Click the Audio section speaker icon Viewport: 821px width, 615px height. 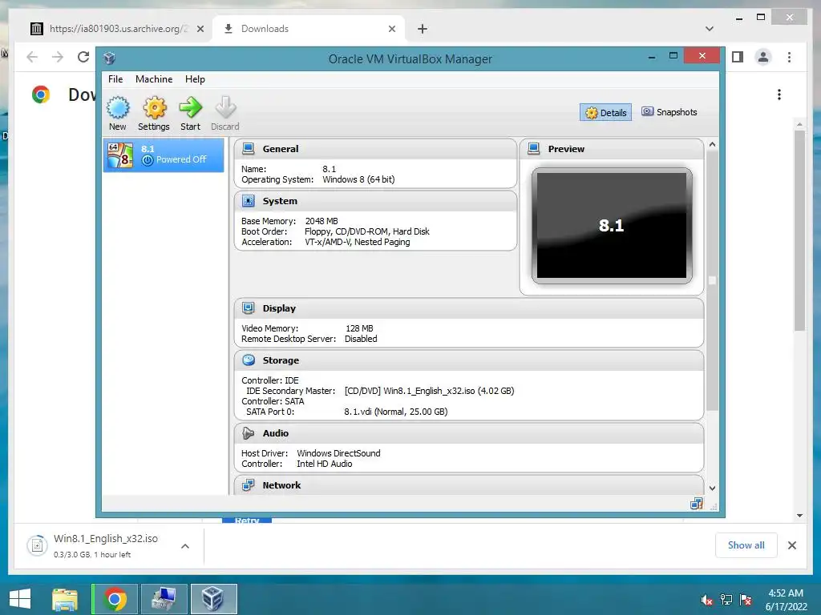pos(249,433)
